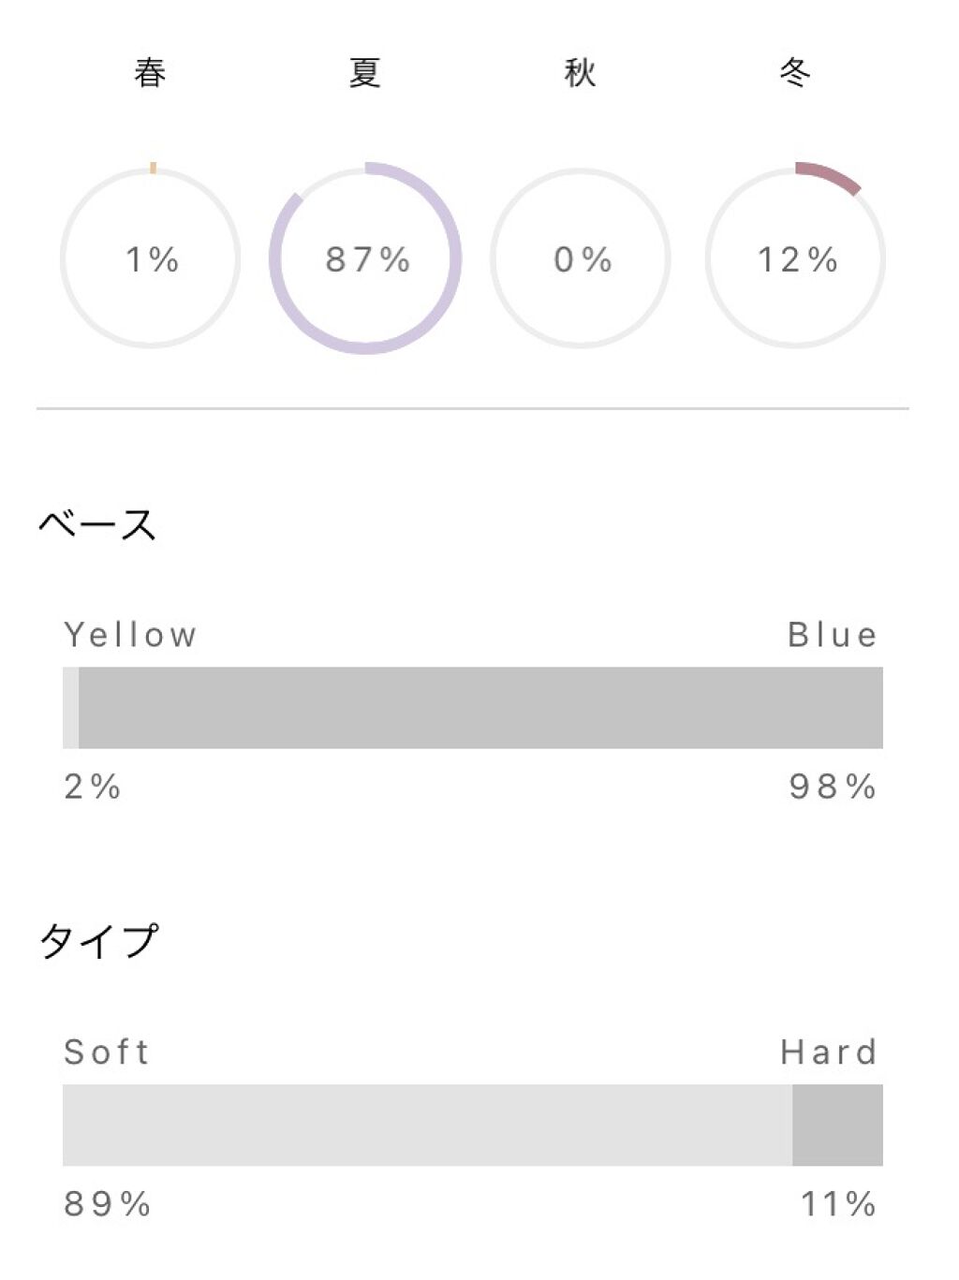Click the dark Hard portion of type bar
This screenshot has height=1280, width=959.
(837, 1125)
